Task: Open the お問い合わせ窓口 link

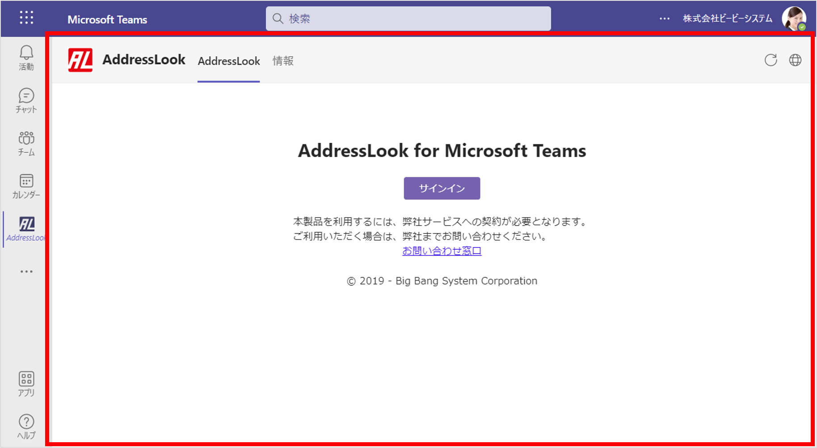Action: point(442,251)
